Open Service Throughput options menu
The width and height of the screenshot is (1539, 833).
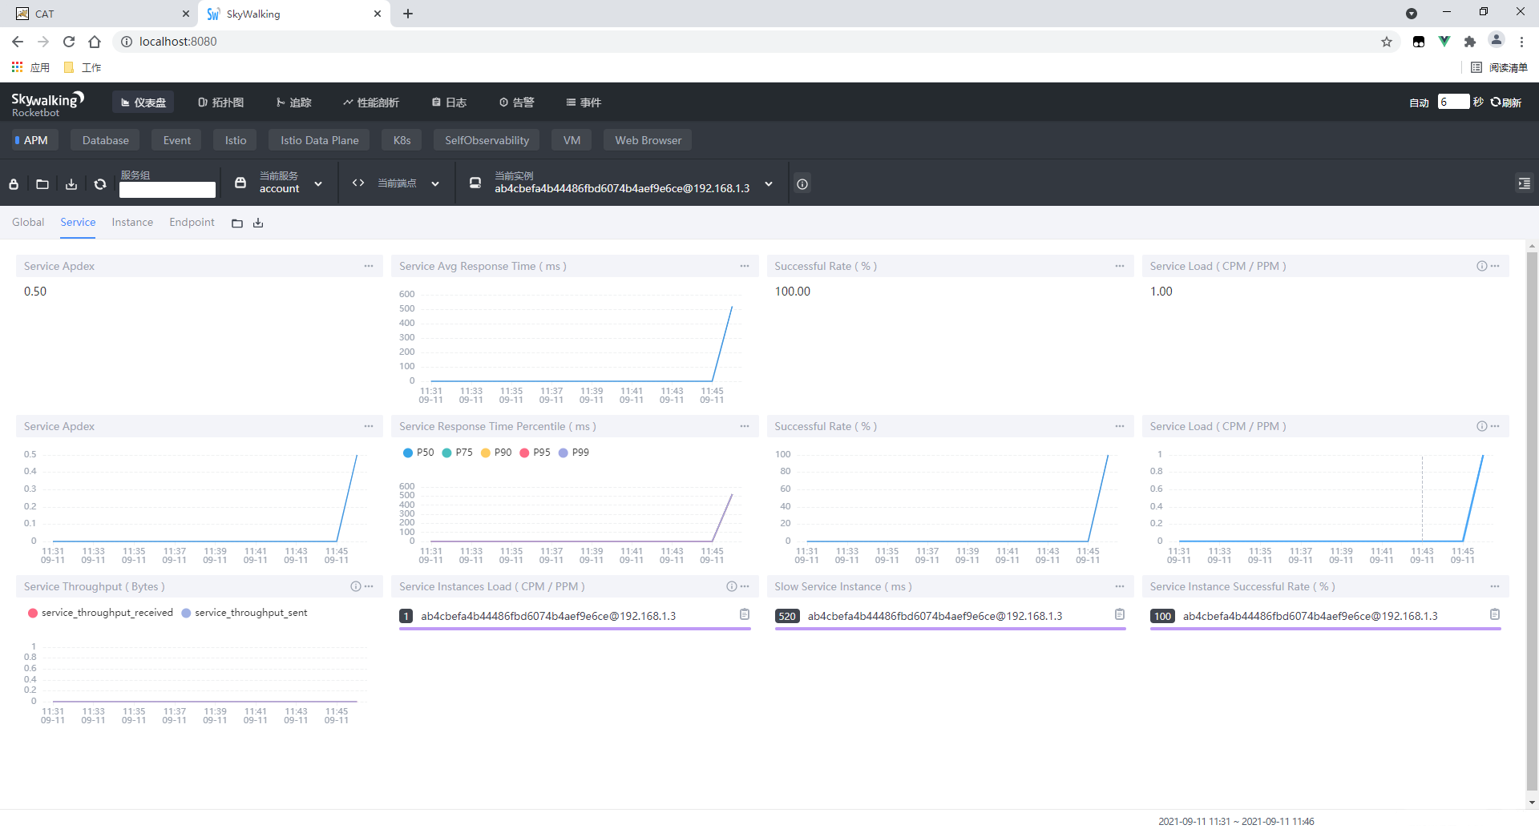click(x=369, y=586)
